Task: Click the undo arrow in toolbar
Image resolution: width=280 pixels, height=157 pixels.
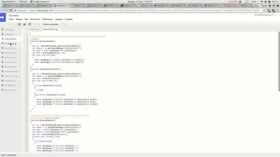Action: pyautogui.click(x=10, y=24)
